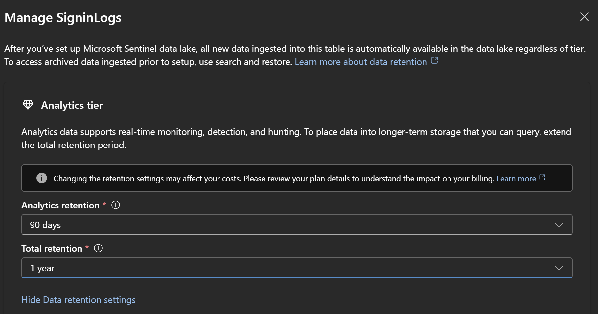Viewport: 598px width, 314px height.
Task: Show info tooltip for Analytics retention
Action: 116,205
